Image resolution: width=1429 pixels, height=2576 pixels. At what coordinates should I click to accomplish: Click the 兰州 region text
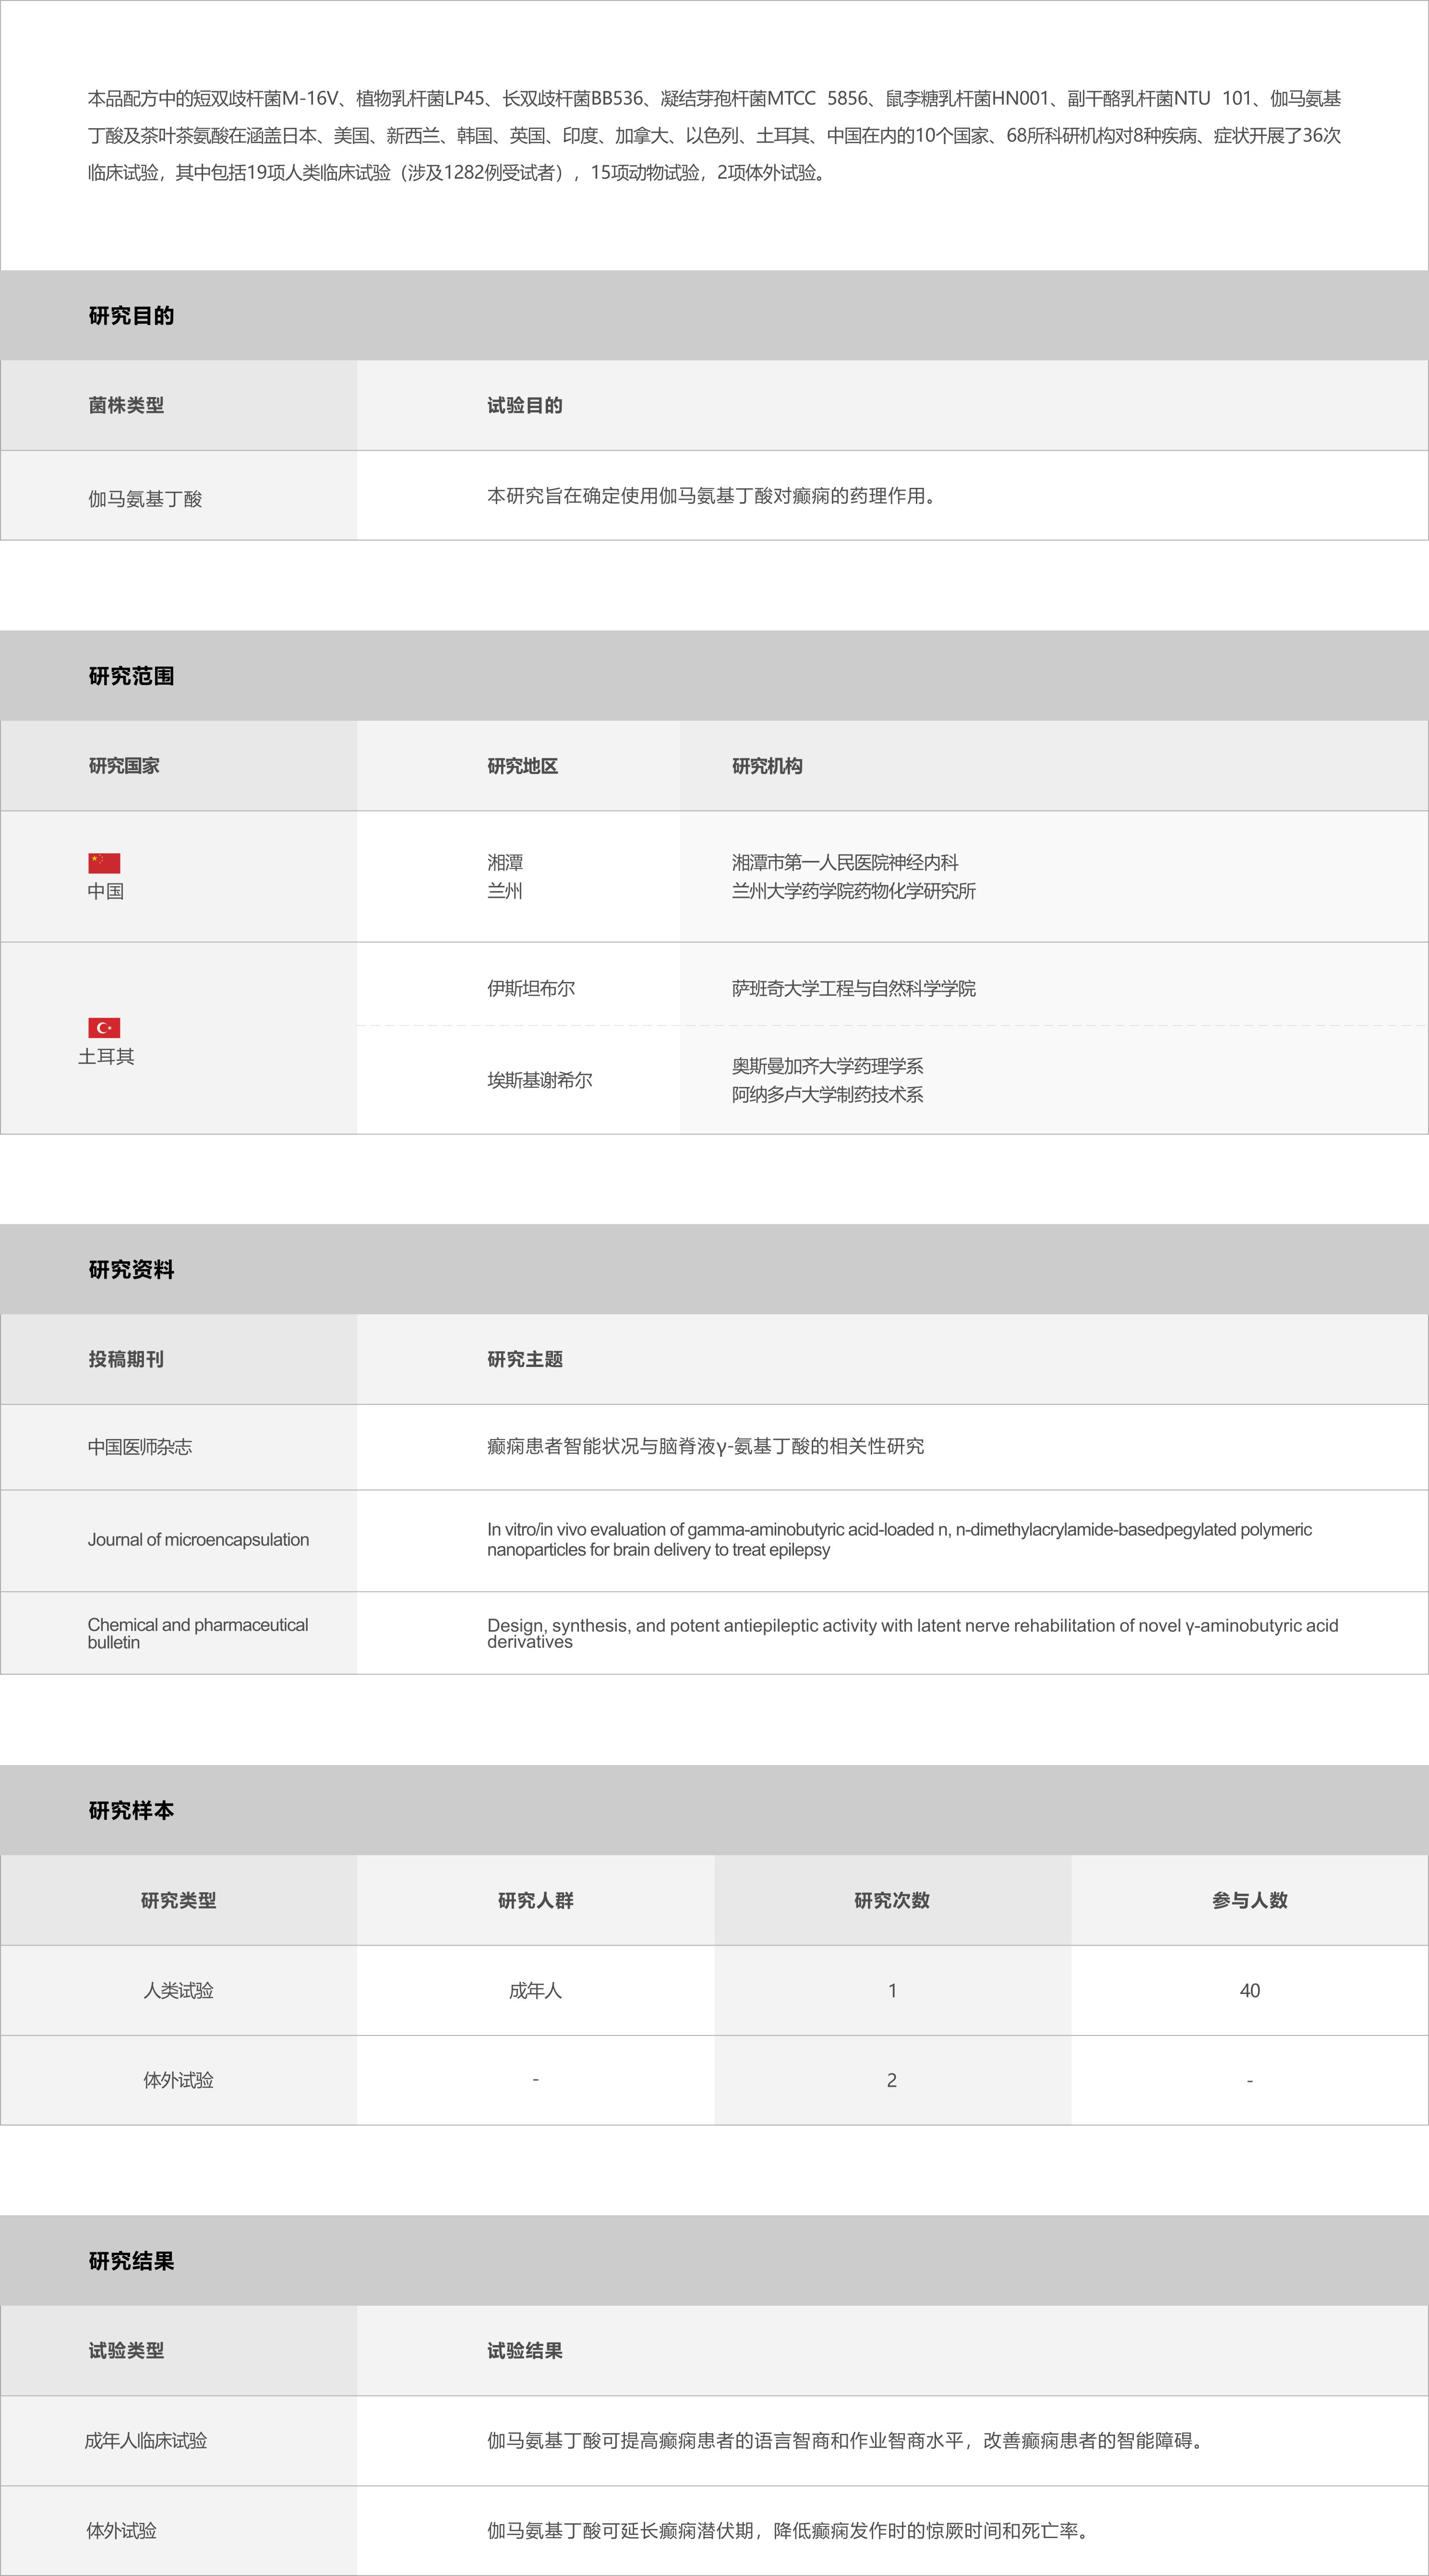click(x=505, y=891)
